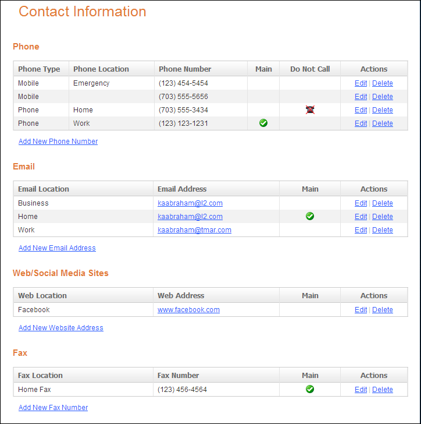Edit Home phone (703) 555-3434
Viewport: 421px width, 424px height.
[x=361, y=109]
